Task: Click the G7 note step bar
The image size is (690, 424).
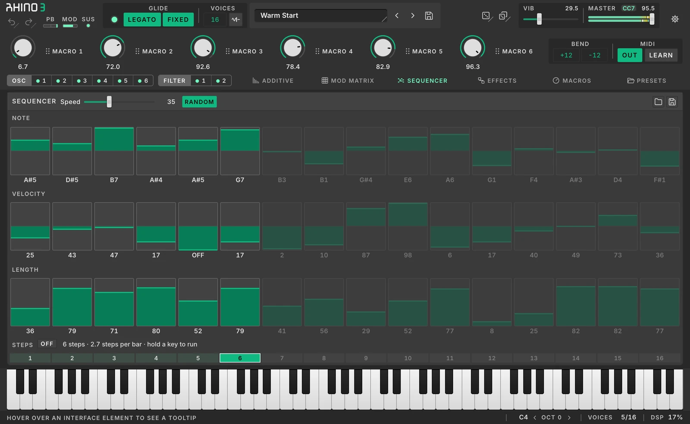Action: pos(240,151)
